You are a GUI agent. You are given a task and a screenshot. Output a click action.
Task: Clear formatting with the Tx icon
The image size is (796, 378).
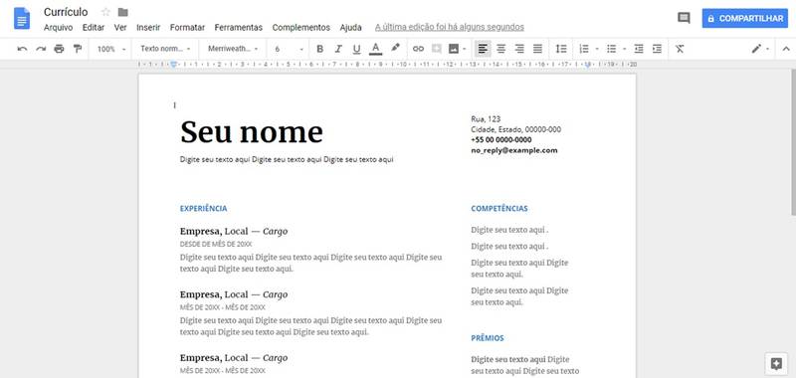[x=680, y=49]
